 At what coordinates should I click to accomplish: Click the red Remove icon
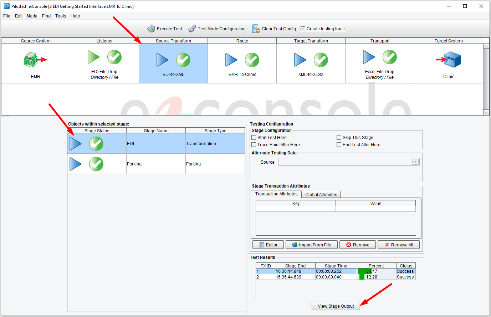click(349, 245)
